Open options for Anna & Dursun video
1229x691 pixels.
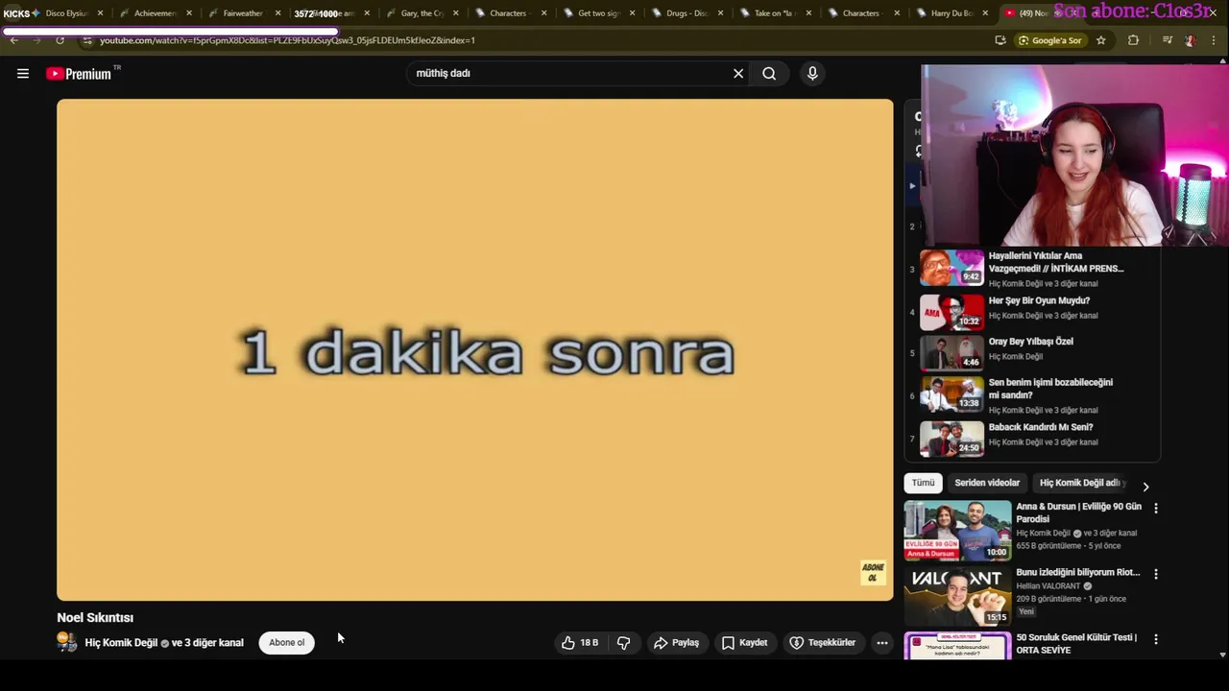point(1156,508)
